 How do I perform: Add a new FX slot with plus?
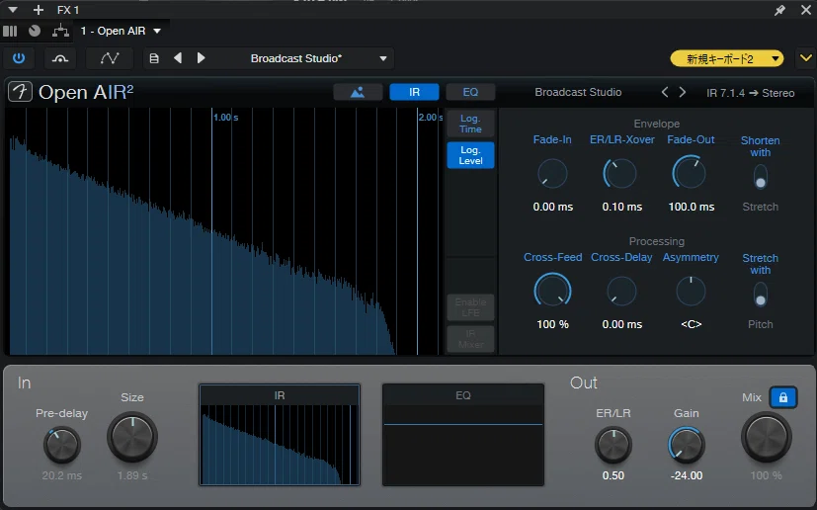39,10
